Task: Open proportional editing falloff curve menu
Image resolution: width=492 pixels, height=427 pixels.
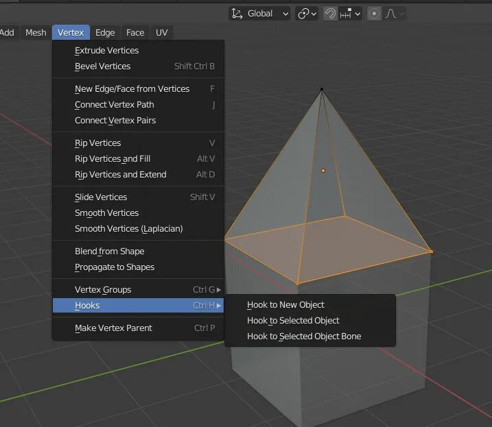Action: pyautogui.click(x=394, y=14)
